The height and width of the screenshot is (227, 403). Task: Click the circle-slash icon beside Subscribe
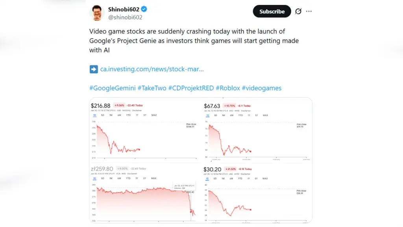click(298, 11)
